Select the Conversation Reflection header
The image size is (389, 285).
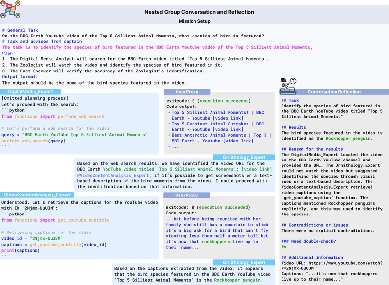(334, 92)
